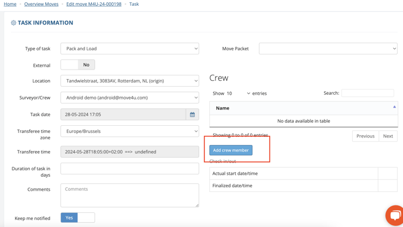Open the Overview Moves breadcrumb link
The image size is (403, 227).
[42, 4]
